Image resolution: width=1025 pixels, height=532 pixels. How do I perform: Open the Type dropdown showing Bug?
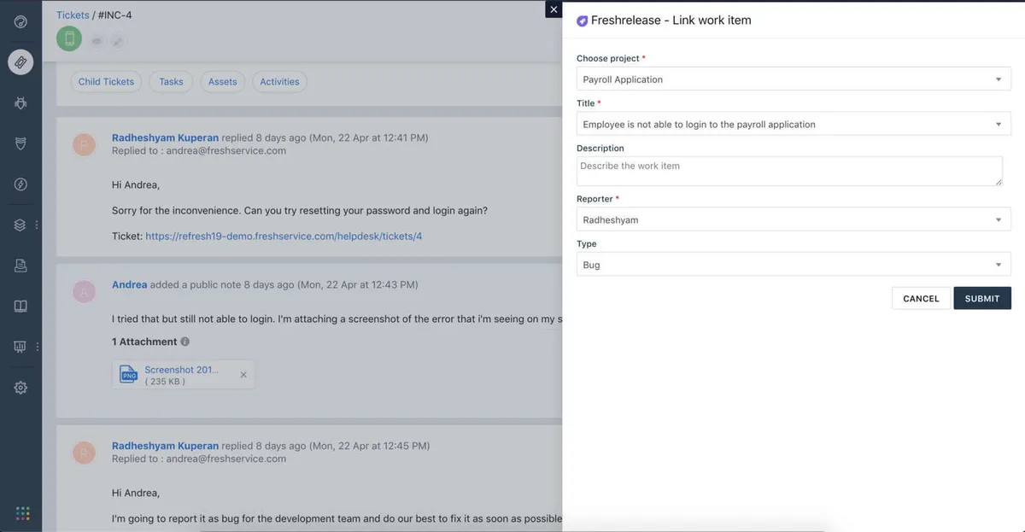(794, 265)
